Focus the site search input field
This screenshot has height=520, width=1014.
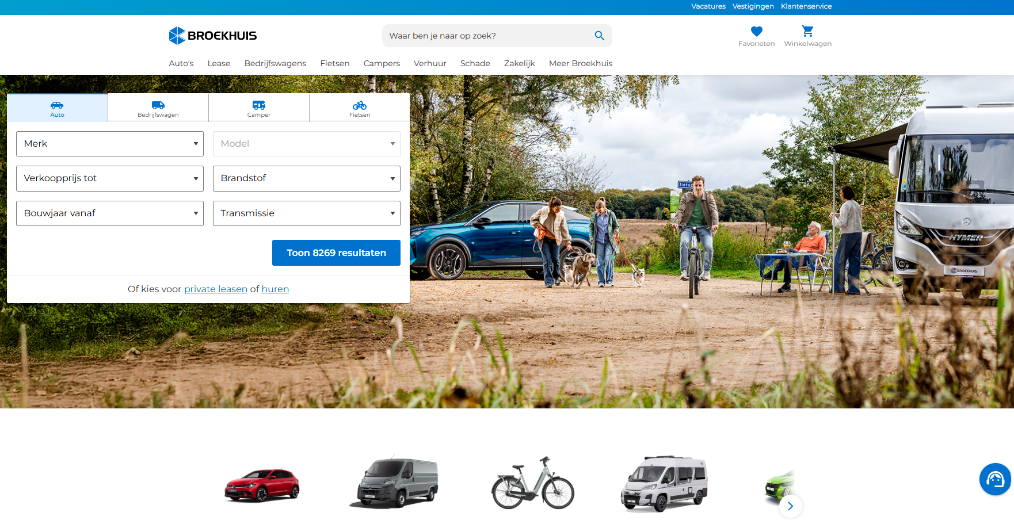pos(489,36)
